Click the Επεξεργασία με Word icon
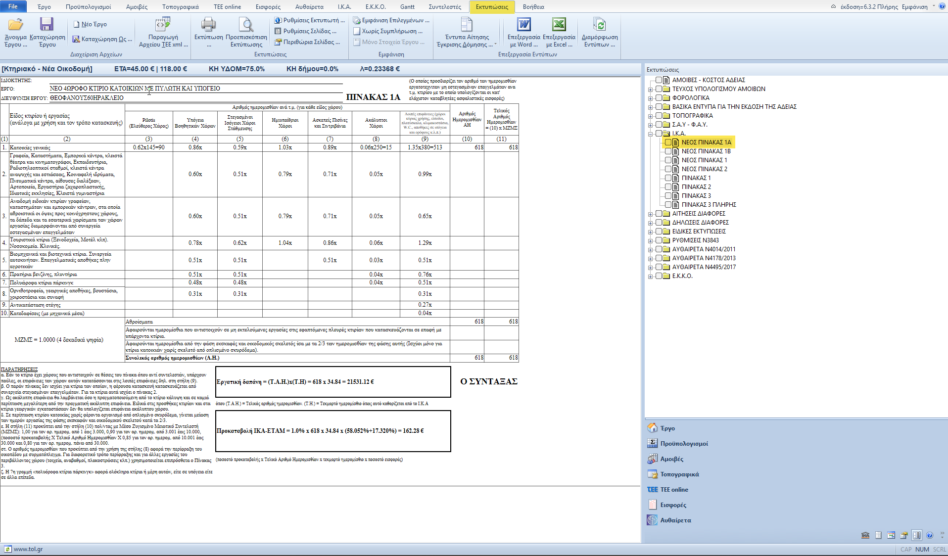The height and width of the screenshot is (556, 948). pos(523,25)
